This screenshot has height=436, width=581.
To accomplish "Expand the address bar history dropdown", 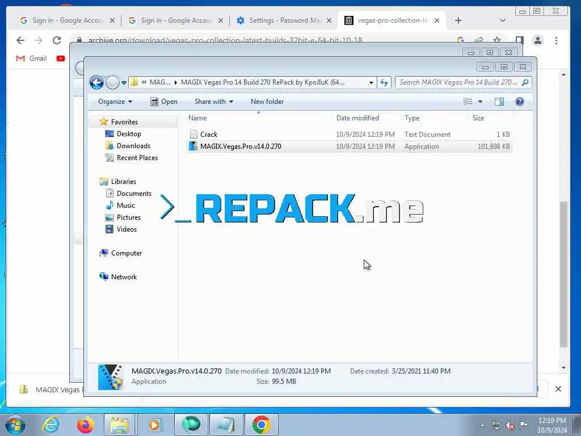I will [x=371, y=83].
